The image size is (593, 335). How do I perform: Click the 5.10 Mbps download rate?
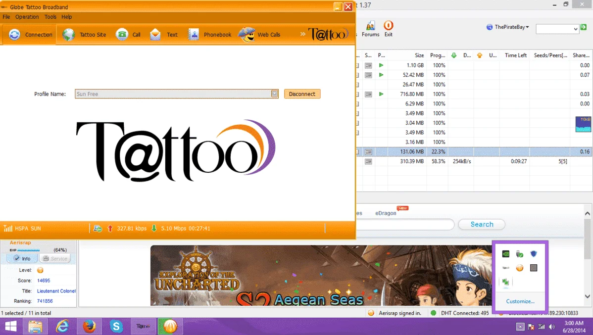(174, 229)
